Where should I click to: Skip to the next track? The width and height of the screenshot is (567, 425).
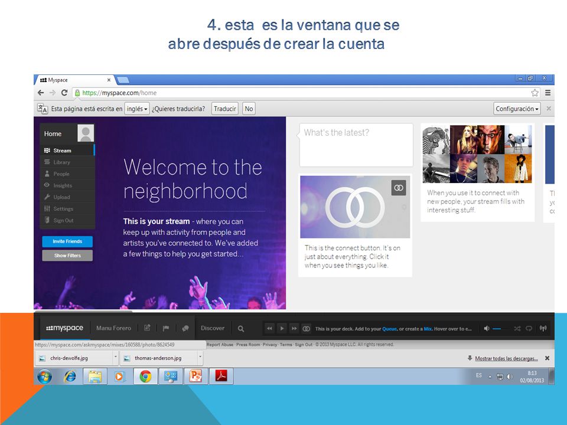coord(294,329)
